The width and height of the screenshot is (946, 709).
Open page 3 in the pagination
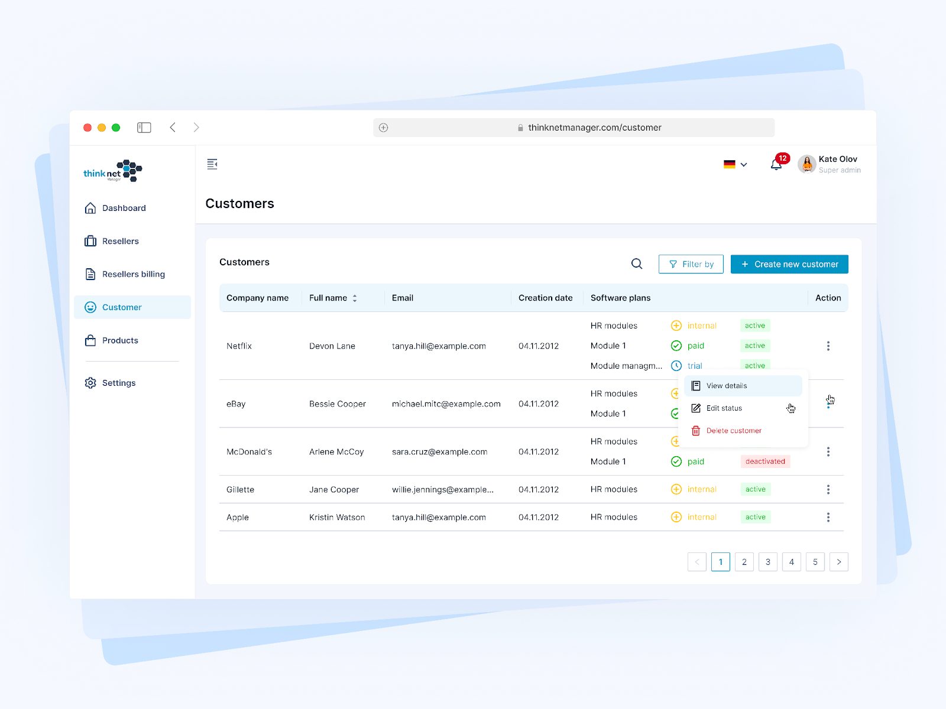pos(767,562)
